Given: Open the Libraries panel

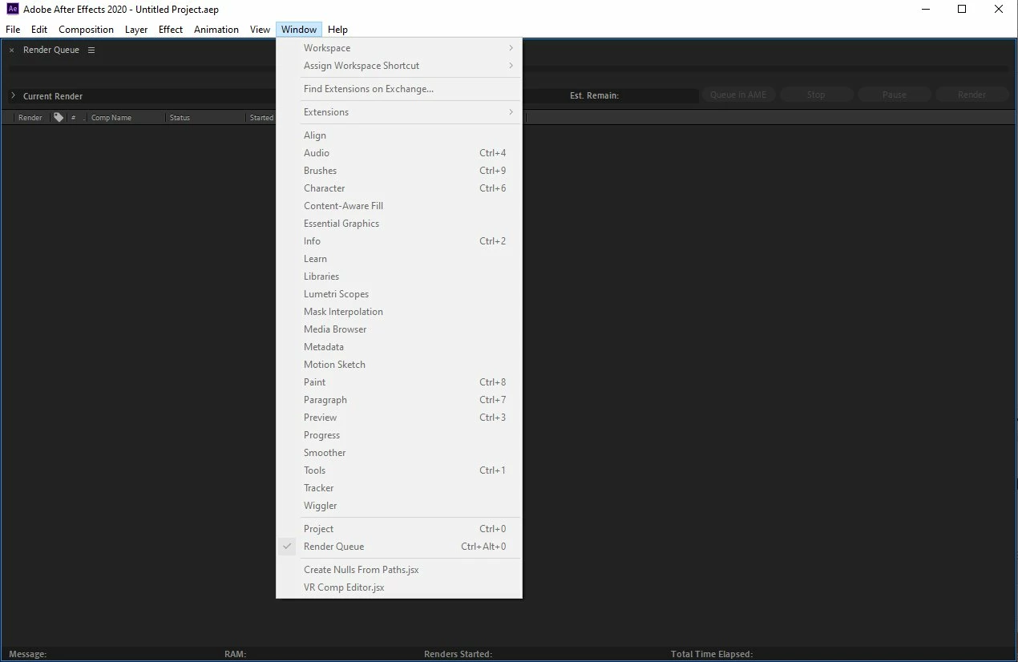Looking at the screenshot, I should 399,277.
